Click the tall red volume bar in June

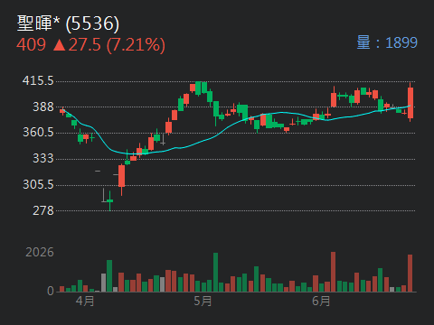333,272
